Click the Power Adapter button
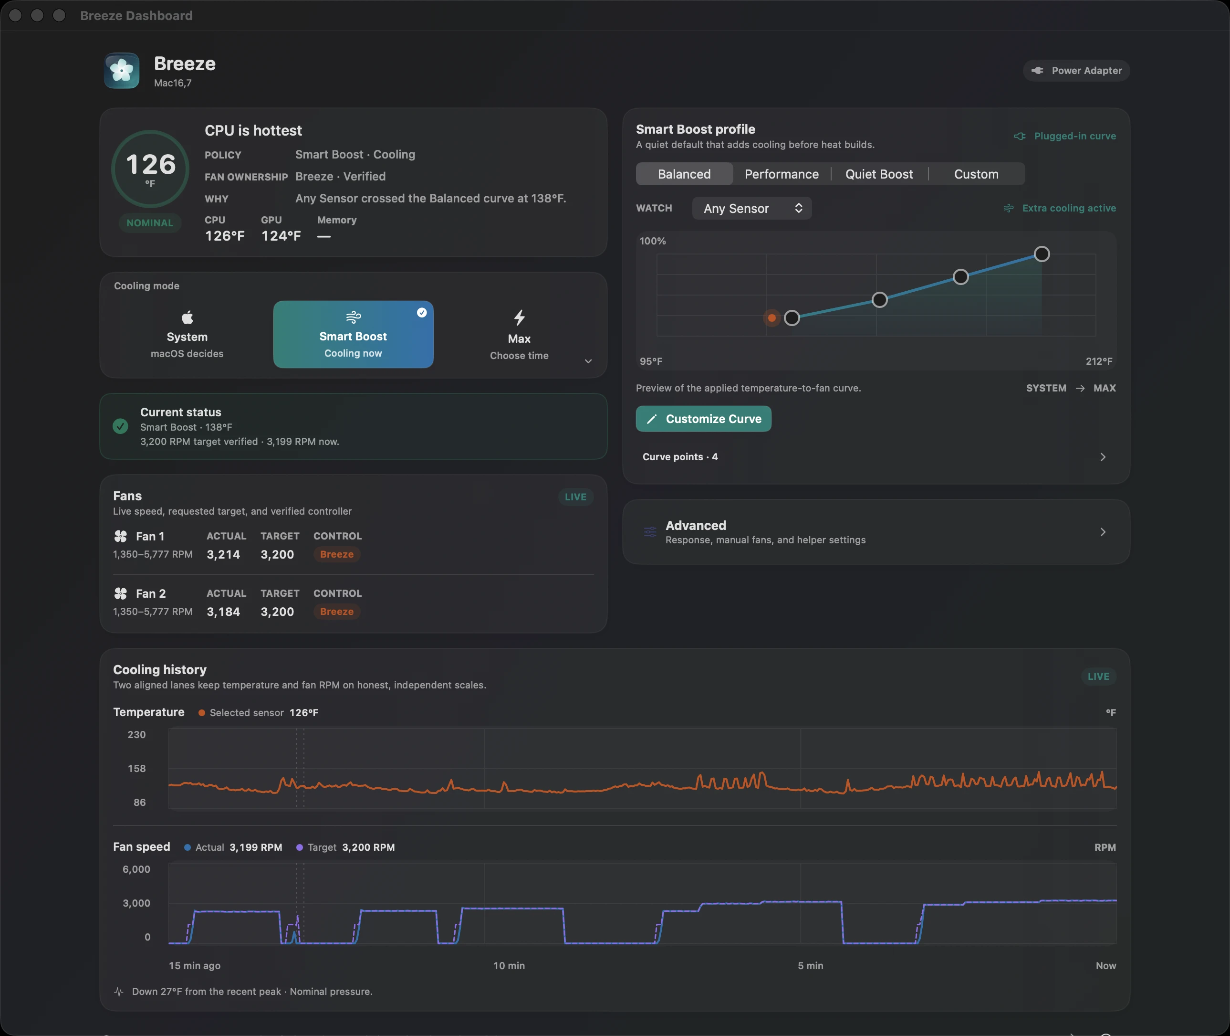The image size is (1230, 1036). pyautogui.click(x=1076, y=71)
